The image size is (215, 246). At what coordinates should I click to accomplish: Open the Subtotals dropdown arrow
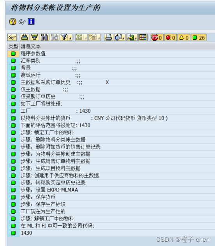click(99, 38)
